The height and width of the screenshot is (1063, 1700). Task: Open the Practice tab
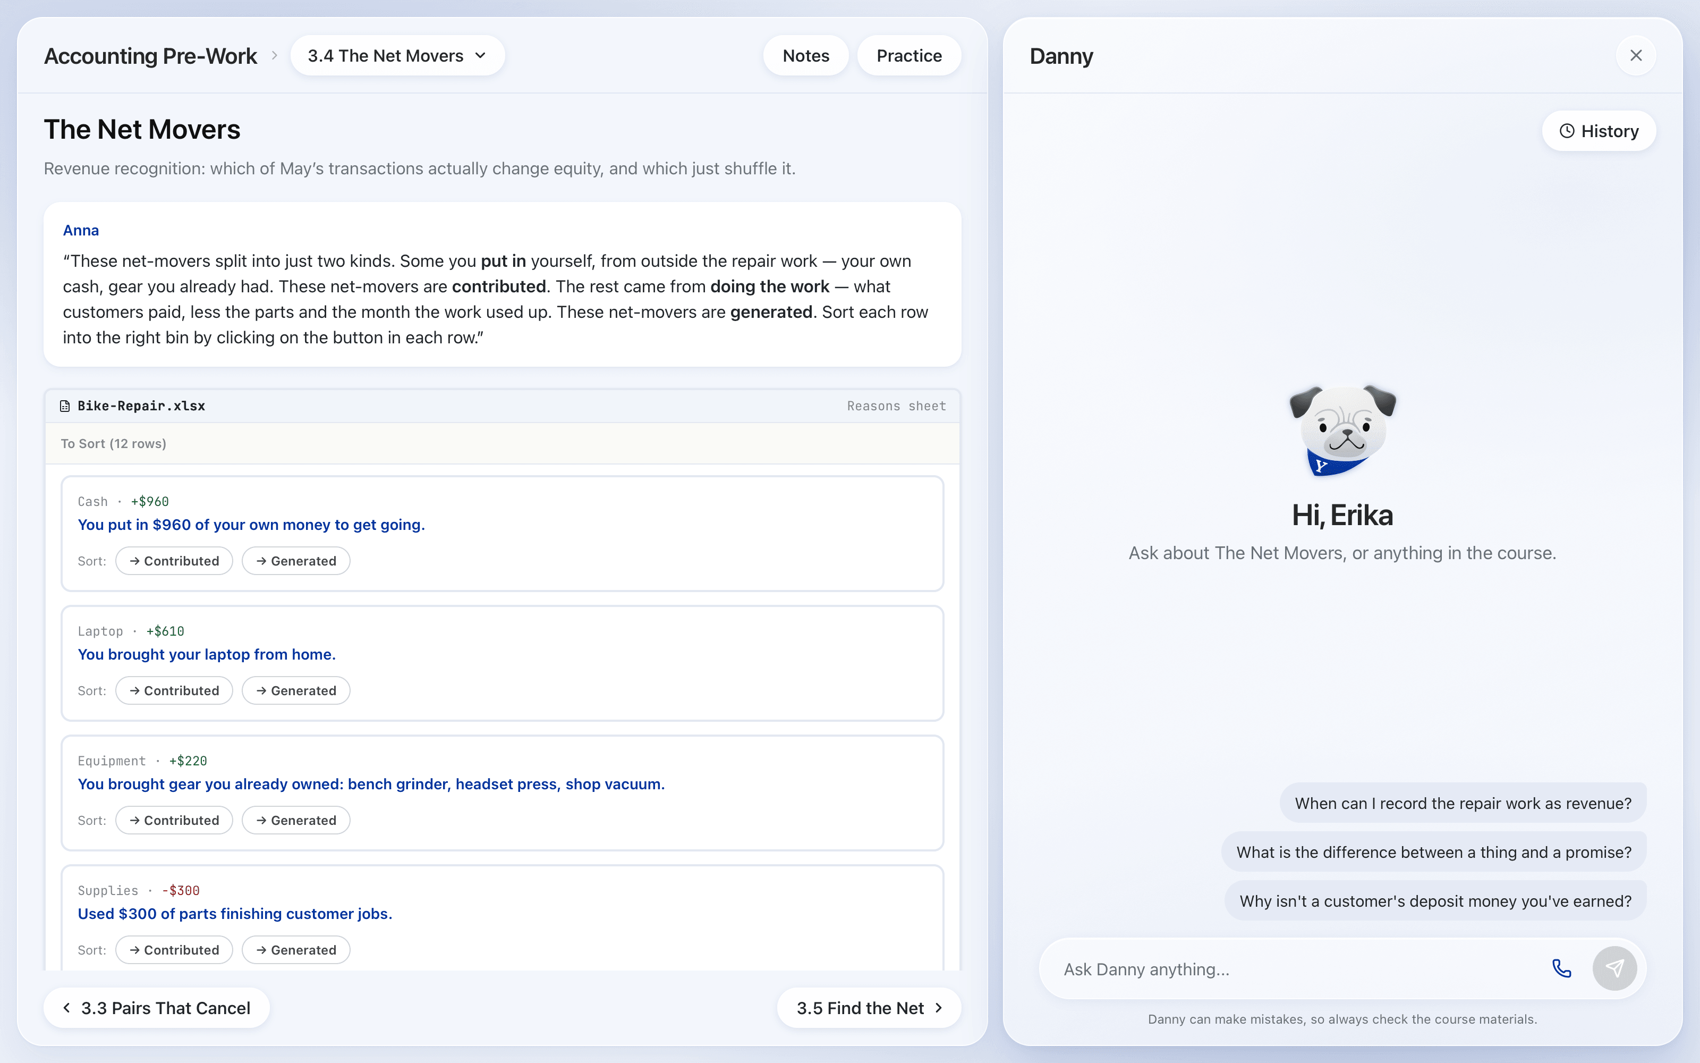click(x=909, y=55)
